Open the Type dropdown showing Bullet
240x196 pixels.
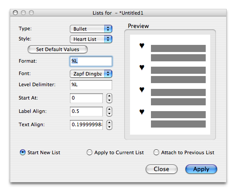pyautogui.click(x=91, y=29)
